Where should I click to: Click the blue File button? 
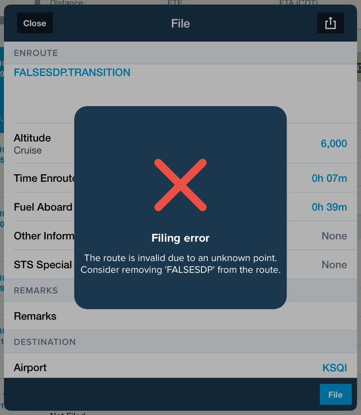point(335,394)
